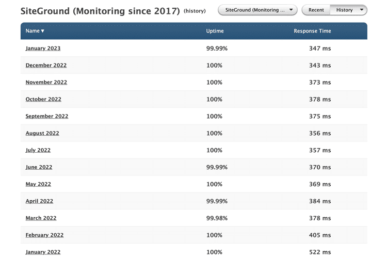387x258 pixels.
Task: Open the April 2022 report
Action: coord(39,201)
